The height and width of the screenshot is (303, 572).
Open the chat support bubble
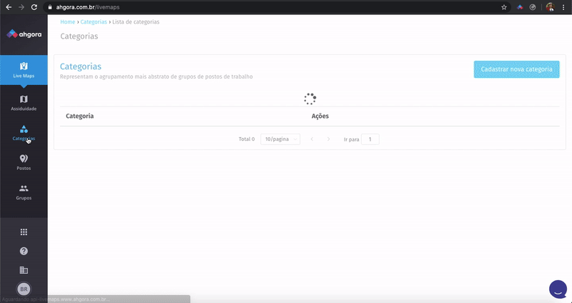(558, 289)
